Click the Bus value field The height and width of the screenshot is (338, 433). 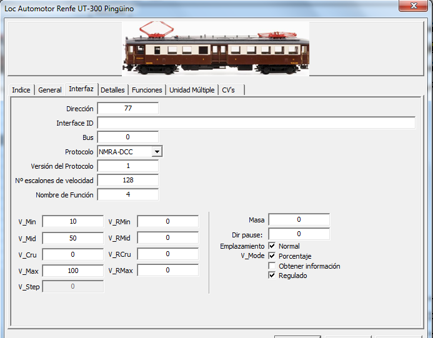point(128,137)
